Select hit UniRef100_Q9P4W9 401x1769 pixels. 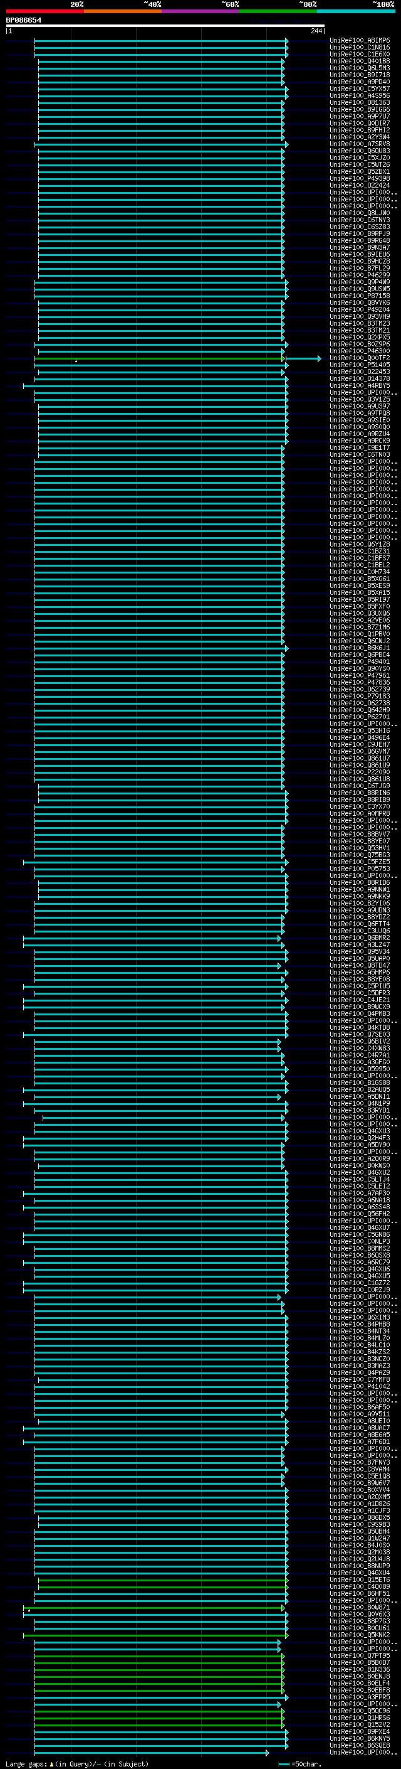coord(360,282)
